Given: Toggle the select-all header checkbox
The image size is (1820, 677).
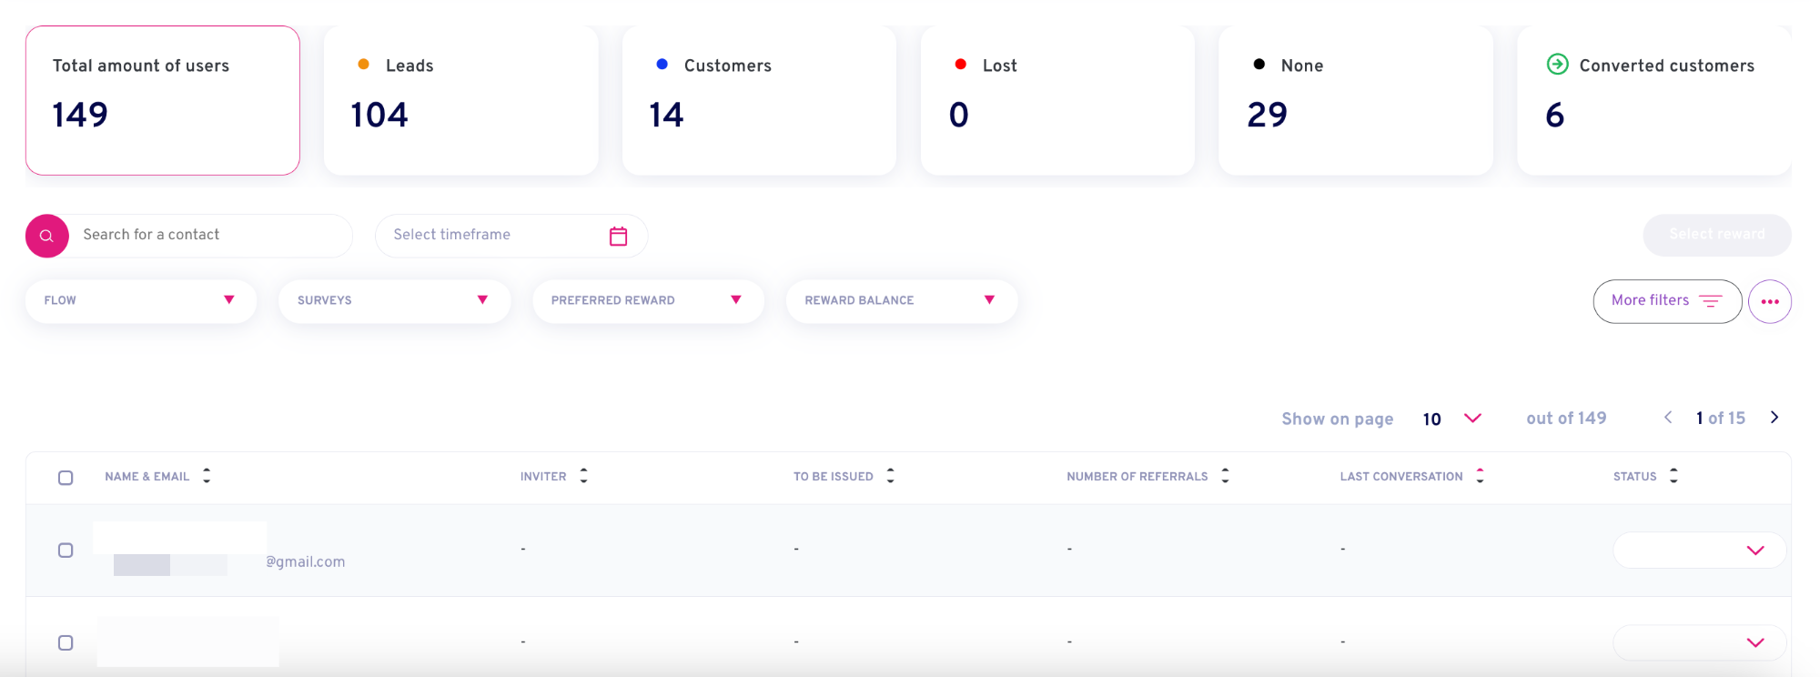Looking at the screenshot, I should click(x=66, y=478).
